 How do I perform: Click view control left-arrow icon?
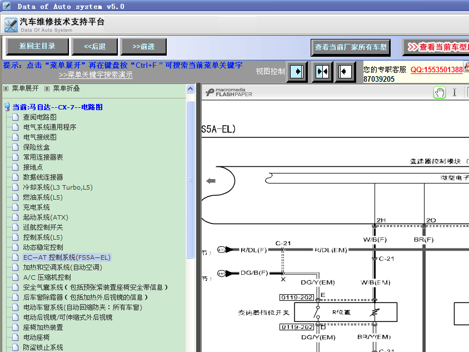pos(345,72)
